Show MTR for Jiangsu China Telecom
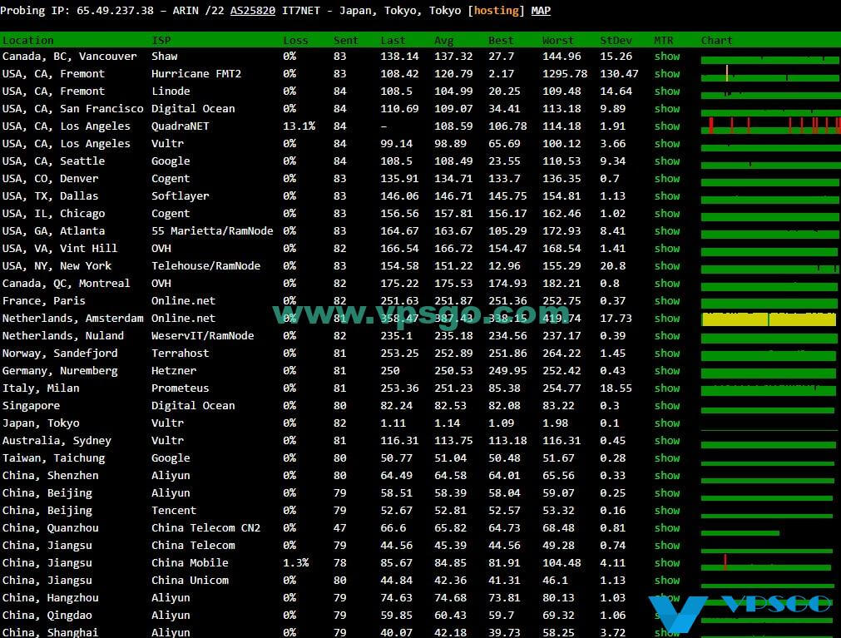The width and height of the screenshot is (841, 638). tap(667, 545)
